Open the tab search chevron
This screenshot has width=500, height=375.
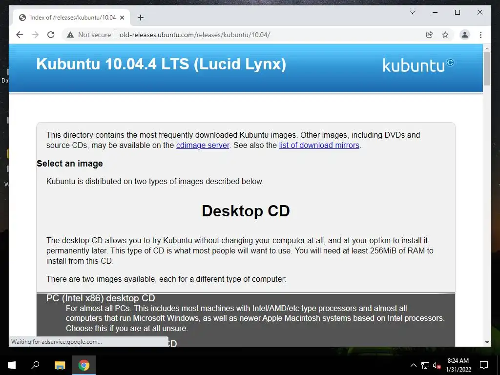pos(412,12)
